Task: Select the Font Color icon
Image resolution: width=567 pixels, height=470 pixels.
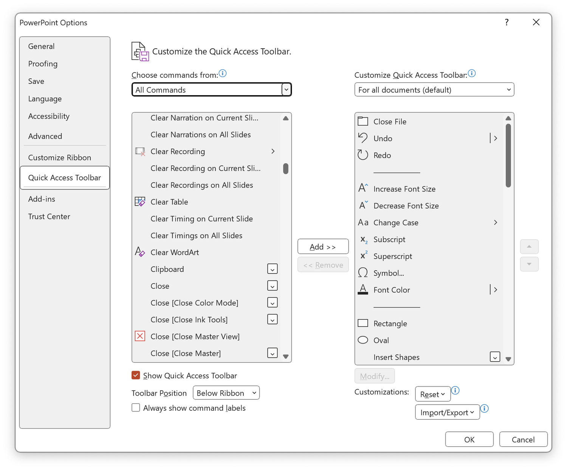Action: coord(363,289)
